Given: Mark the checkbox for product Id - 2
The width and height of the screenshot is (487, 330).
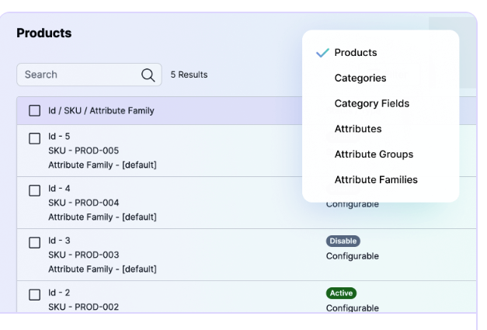Looking at the screenshot, I should [34, 294].
